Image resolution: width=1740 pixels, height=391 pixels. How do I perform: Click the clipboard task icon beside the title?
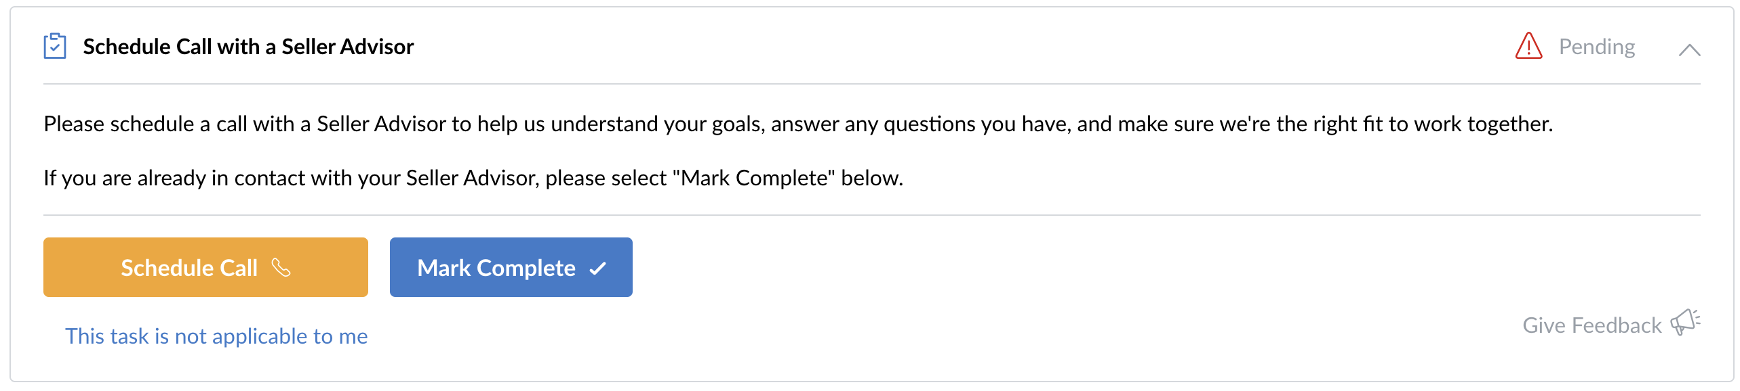click(x=55, y=46)
